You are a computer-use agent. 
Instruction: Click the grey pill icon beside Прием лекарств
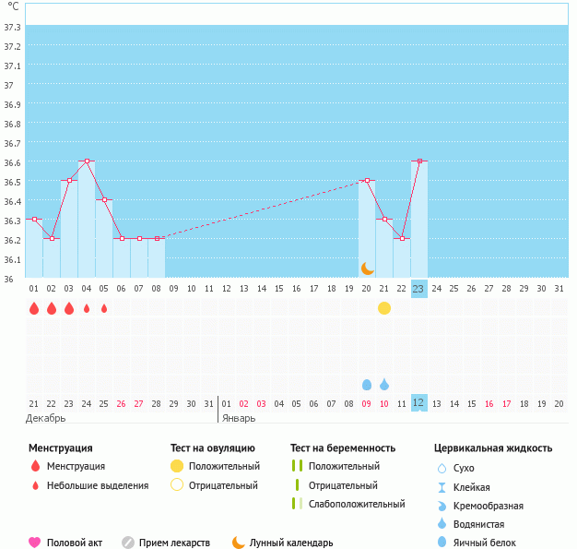coord(128,543)
